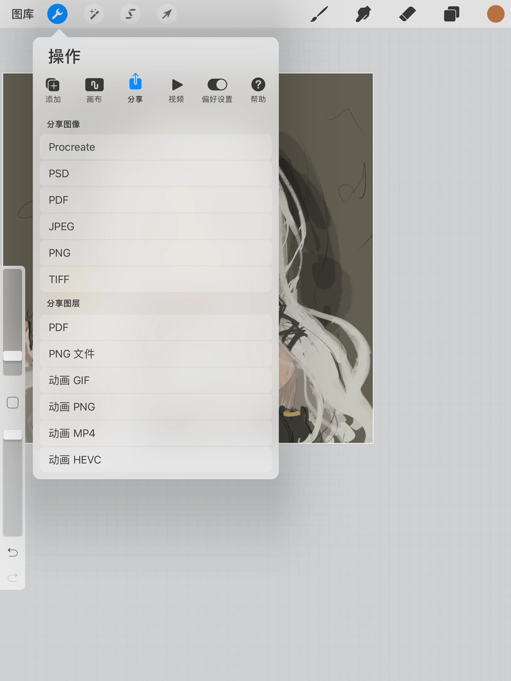The image size is (511, 681).
Task: Select the Eraser tool
Action: [x=407, y=14]
